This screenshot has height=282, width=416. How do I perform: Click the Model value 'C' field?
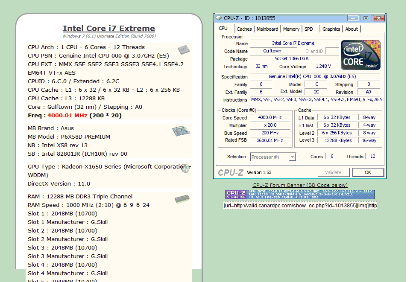316,84
